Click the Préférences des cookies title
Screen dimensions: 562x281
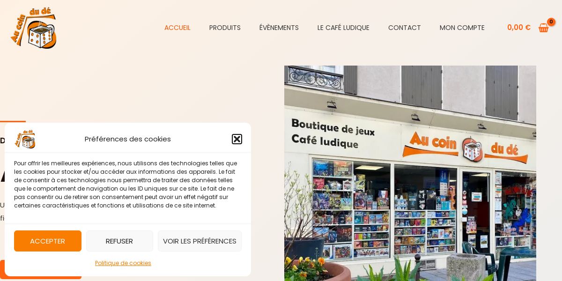pos(128,139)
